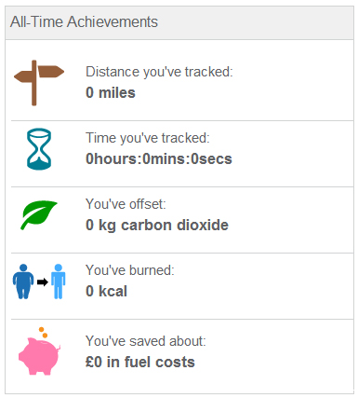Click the '£0 in fuel costs' value
358x398 pixels.
click(140, 362)
